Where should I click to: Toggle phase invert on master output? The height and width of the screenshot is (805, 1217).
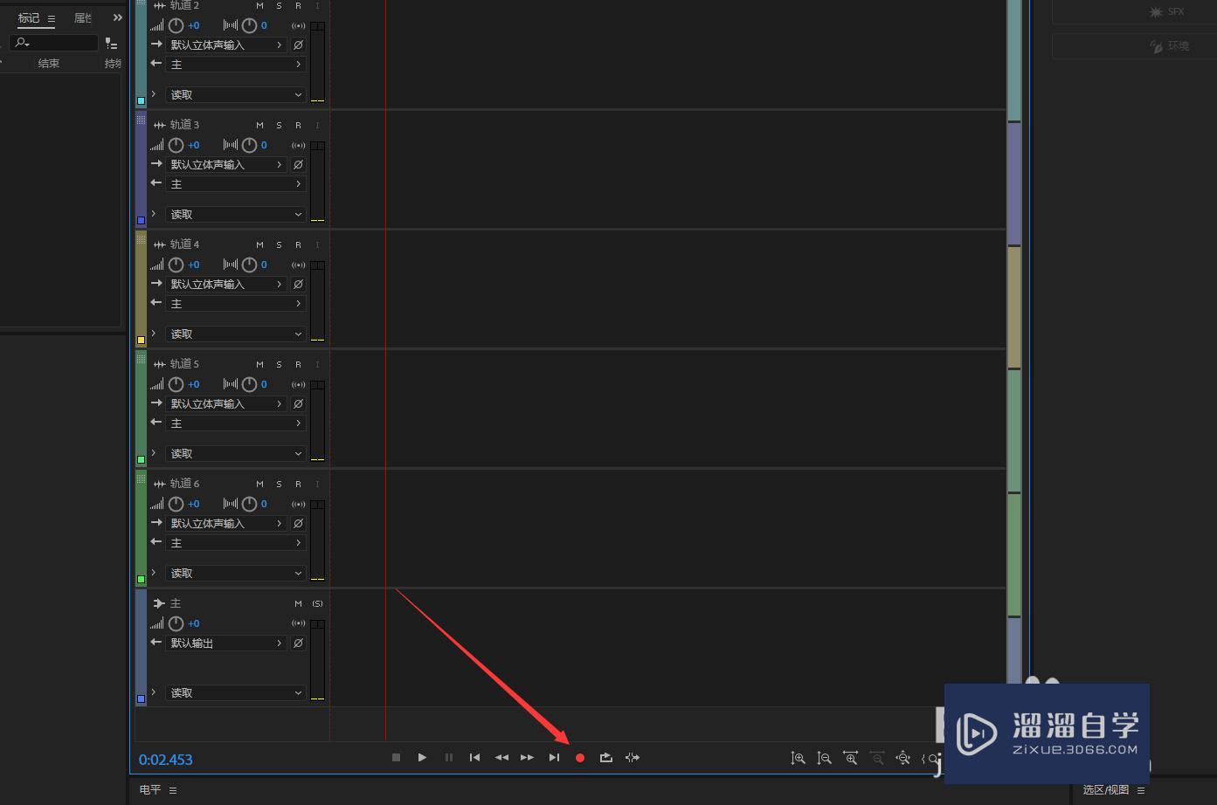pos(298,643)
